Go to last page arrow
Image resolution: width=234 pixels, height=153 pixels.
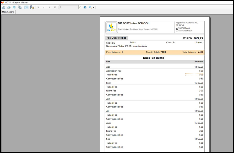pos(55,7)
